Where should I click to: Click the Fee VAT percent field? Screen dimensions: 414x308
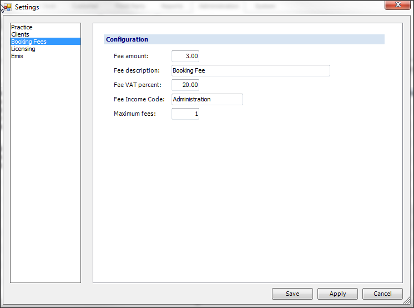(x=185, y=85)
